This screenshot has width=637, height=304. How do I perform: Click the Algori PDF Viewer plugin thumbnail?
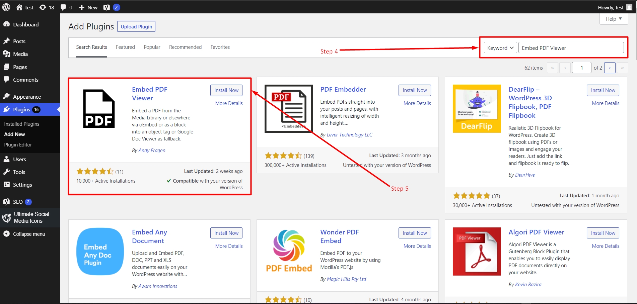point(477,251)
